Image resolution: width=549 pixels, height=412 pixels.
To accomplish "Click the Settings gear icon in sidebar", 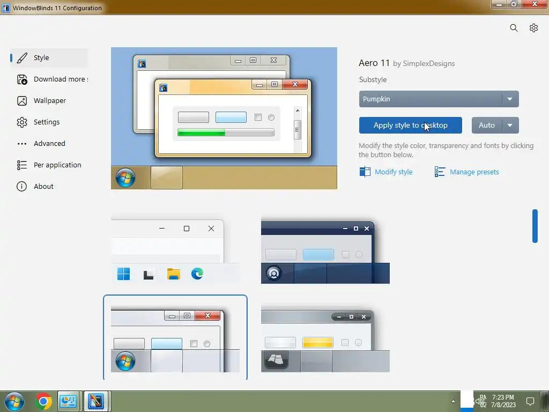I will pyautogui.click(x=21, y=122).
